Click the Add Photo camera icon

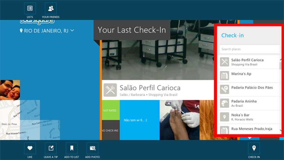93,148
